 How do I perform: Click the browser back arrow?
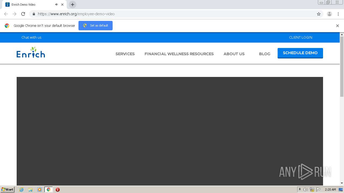6,14
